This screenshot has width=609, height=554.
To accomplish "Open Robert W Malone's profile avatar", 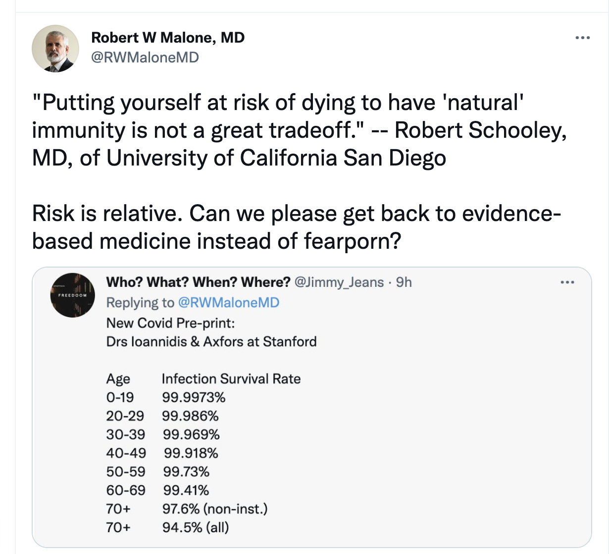I will click(x=55, y=49).
